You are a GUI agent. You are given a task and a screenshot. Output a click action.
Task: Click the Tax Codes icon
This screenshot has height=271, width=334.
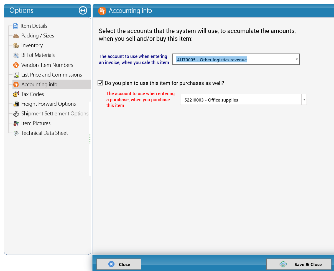click(x=16, y=94)
